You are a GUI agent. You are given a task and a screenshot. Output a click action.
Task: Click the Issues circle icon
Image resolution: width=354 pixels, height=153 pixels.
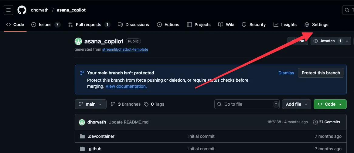coord(34,25)
